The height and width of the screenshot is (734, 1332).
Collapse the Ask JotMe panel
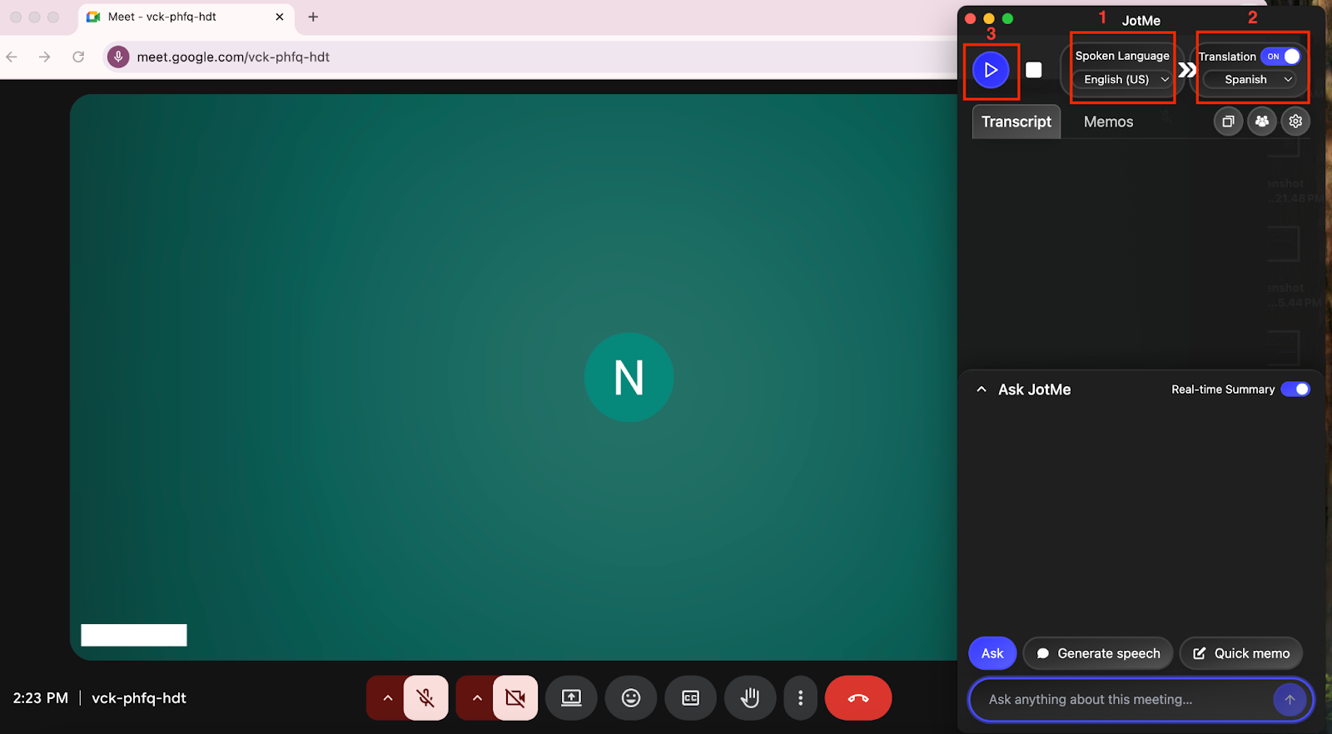(982, 389)
